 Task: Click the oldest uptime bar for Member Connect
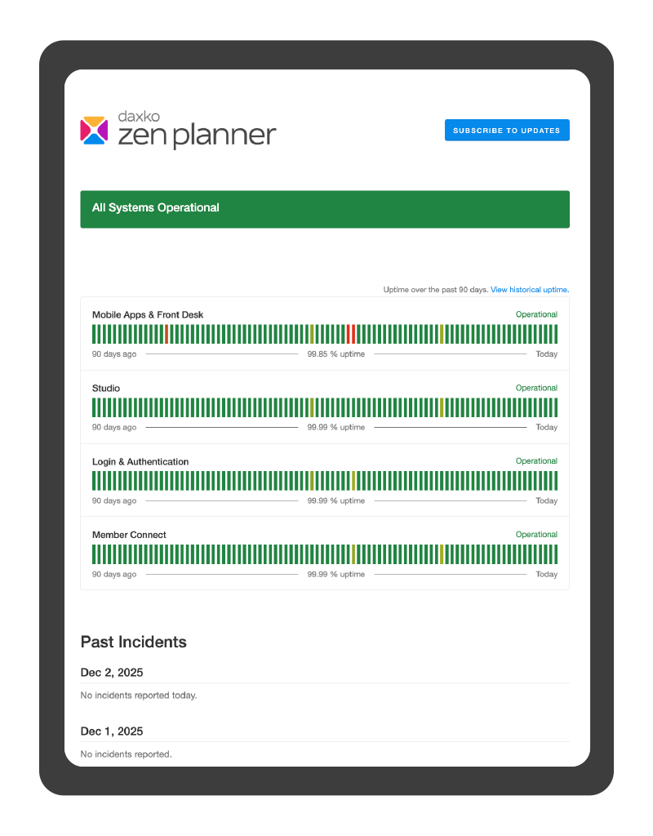click(94, 554)
